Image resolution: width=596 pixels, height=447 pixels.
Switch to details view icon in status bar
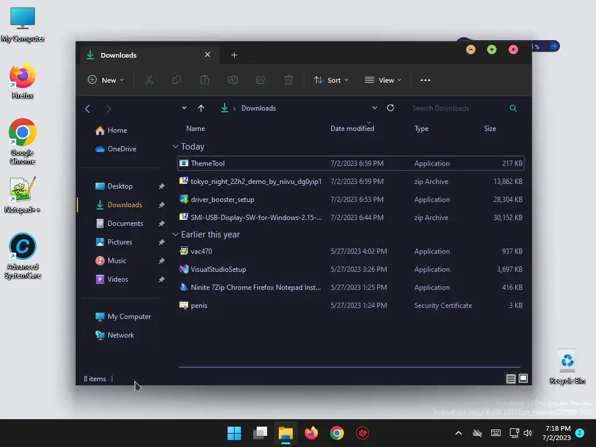pyautogui.click(x=511, y=378)
